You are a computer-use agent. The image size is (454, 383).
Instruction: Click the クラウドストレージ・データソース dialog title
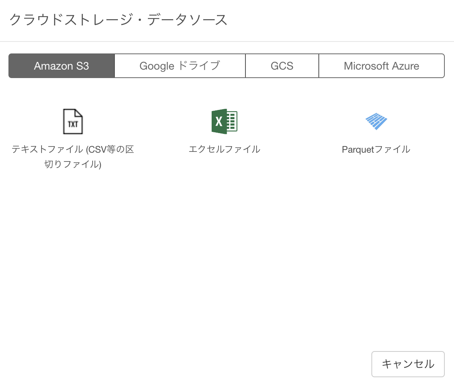[x=118, y=20]
